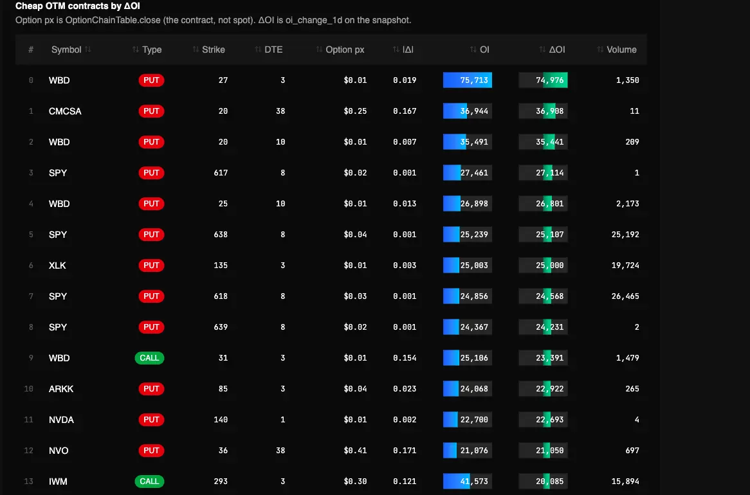Click the volume value 25,192
The height and width of the screenshot is (495, 750).
coord(625,235)
